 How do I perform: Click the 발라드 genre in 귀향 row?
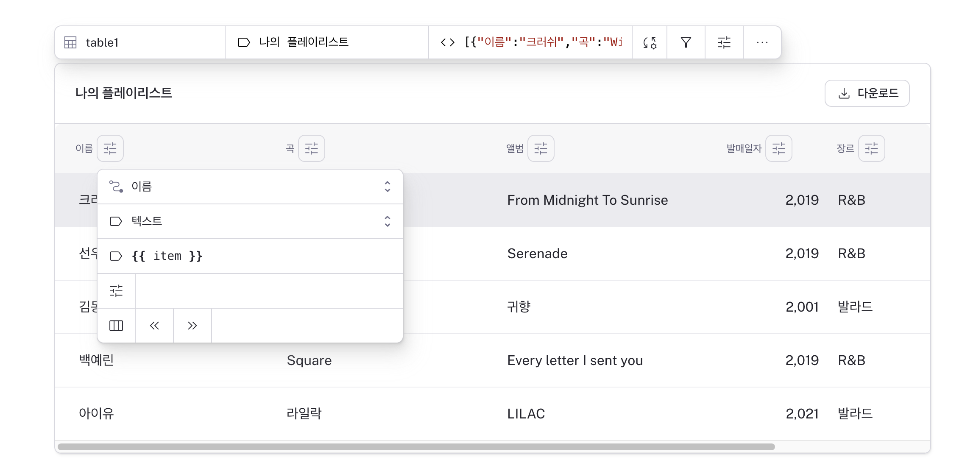click(x=855, y=307)
